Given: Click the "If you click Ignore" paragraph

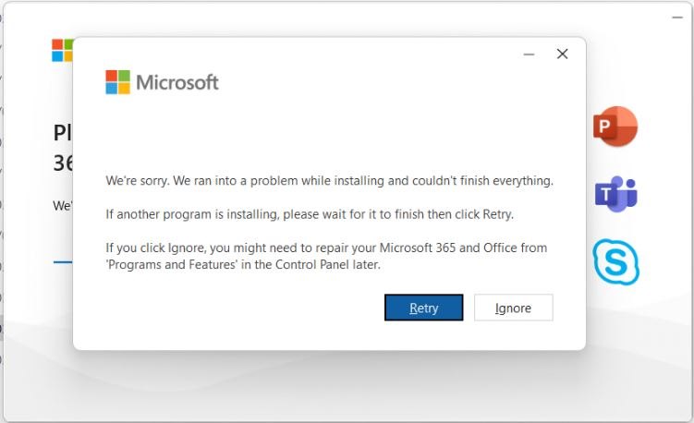Looking at the screenshot, I should [326, 256].
